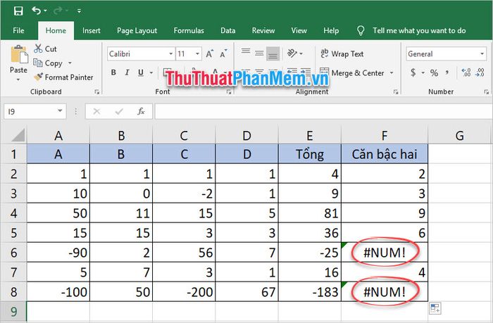Increase font size with the large A icon

(x=209, y=53)
